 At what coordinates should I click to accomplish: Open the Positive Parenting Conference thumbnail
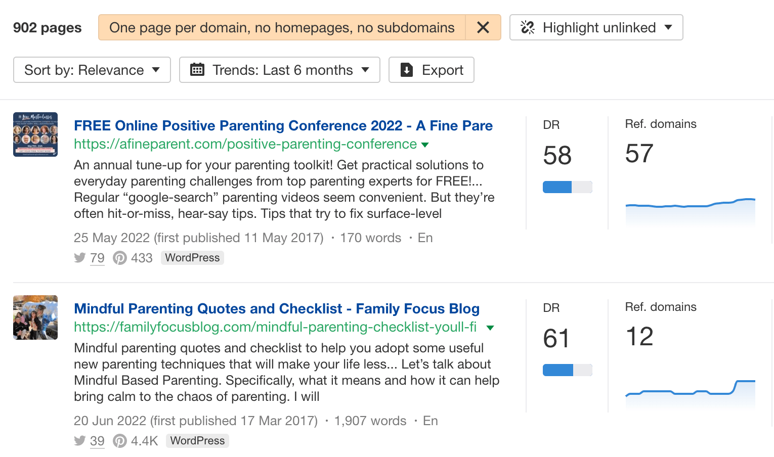pos(35,134)
